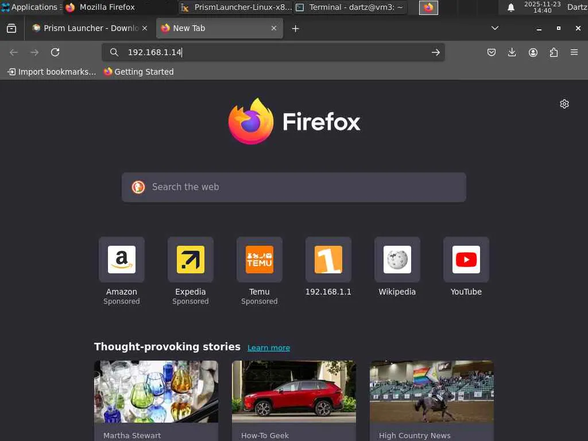The width and height of the screenshot is (588, 441).
Task: Click the address bar with 192.168.1.14
Action: click(x=273, y=52)
